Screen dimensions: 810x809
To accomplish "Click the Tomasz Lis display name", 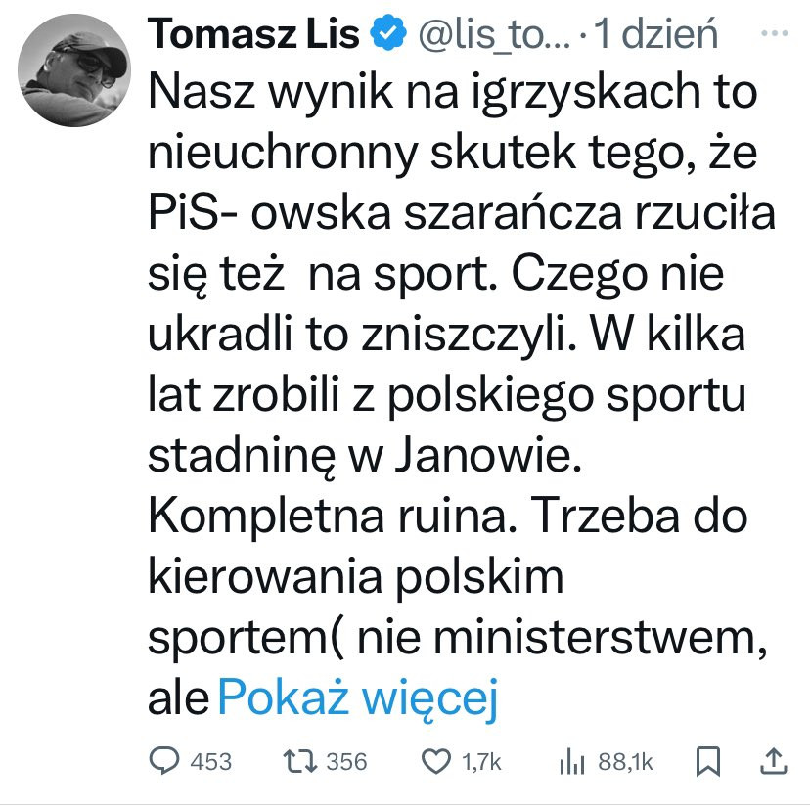I will coord(253,34).
